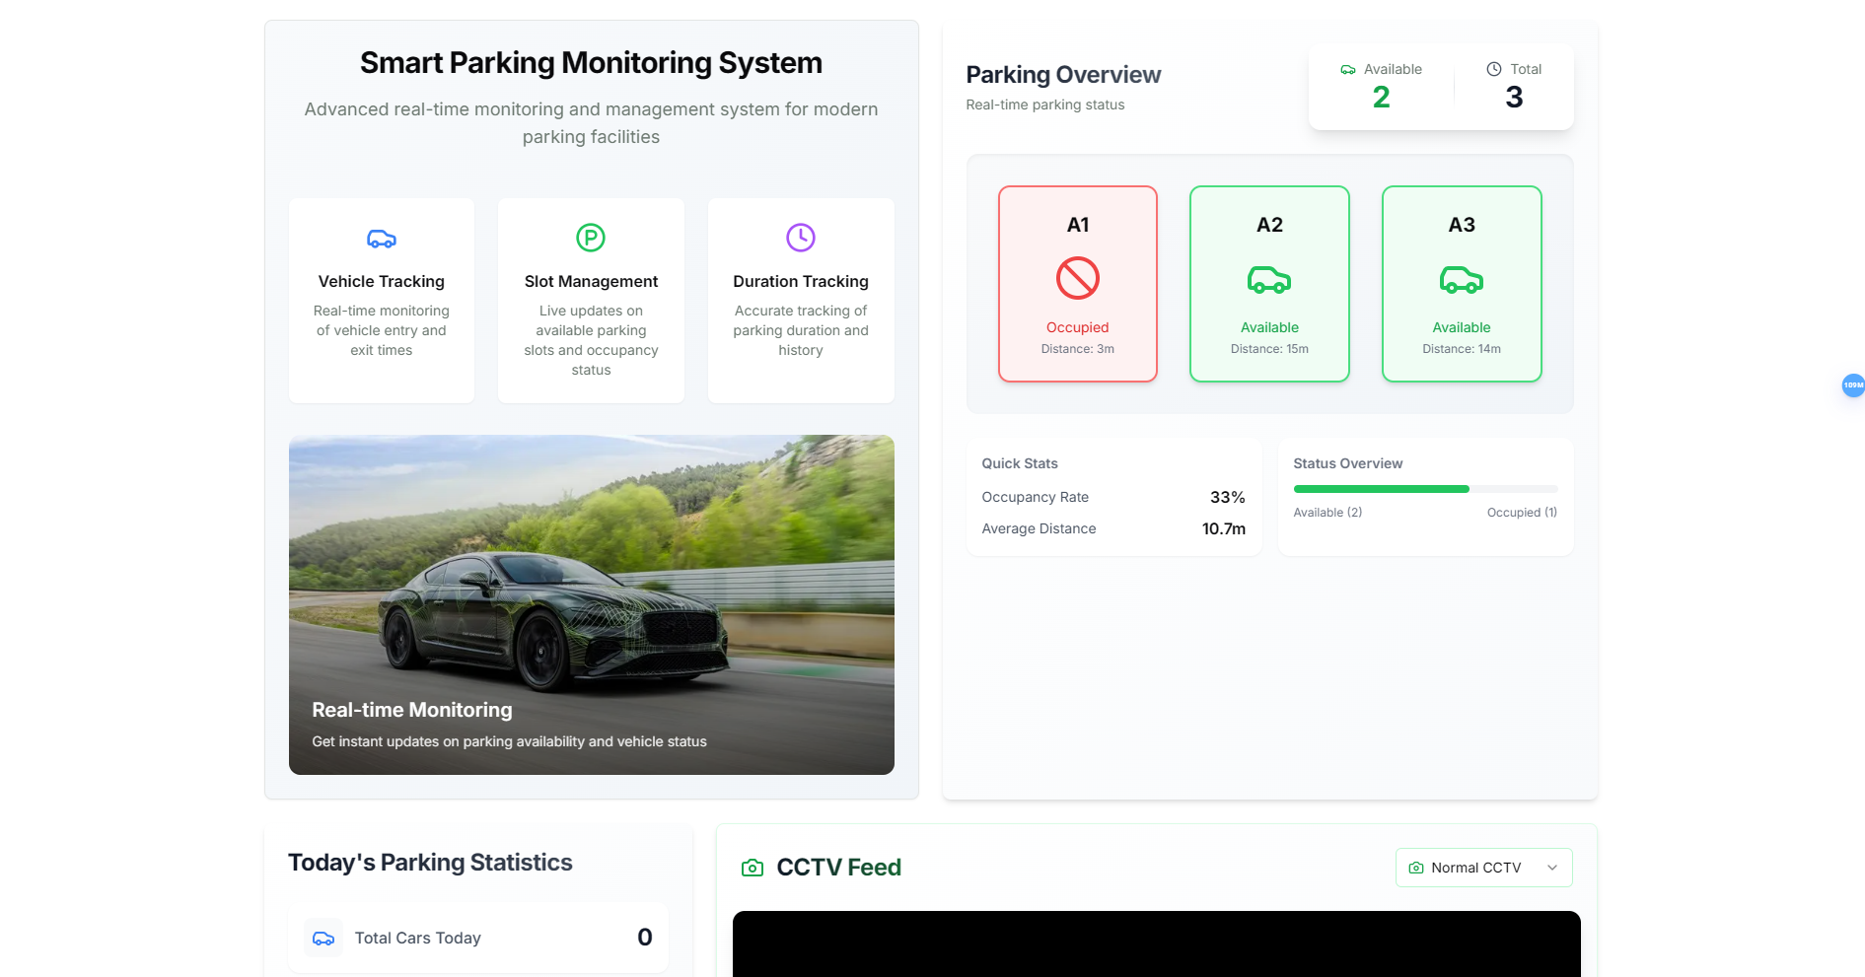The height and width of the screenshot is (977, 1865).
Task: Click the red occupied icon in slot A1
Action: [x=1078, y=278]
